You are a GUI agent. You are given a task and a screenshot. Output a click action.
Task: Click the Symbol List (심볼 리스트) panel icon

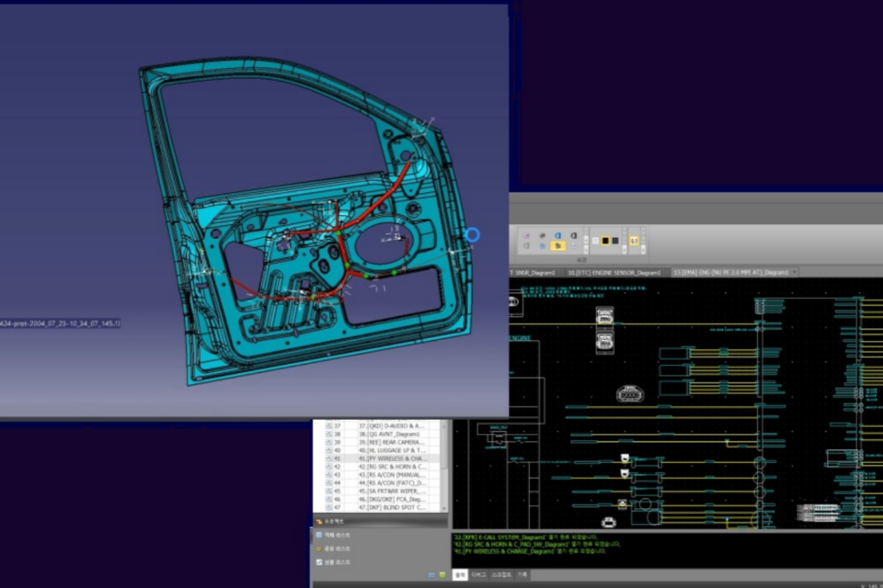318,561
